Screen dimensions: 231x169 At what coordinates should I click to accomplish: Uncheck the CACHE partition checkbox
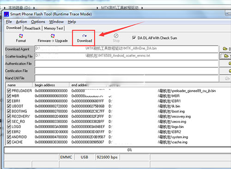click(x=9, y=142)
